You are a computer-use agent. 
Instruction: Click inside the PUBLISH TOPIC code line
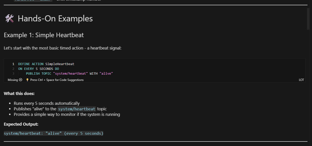(69, 73)
